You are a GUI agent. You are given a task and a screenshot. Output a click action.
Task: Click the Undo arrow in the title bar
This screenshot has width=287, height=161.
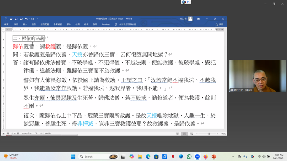(26, 19)
